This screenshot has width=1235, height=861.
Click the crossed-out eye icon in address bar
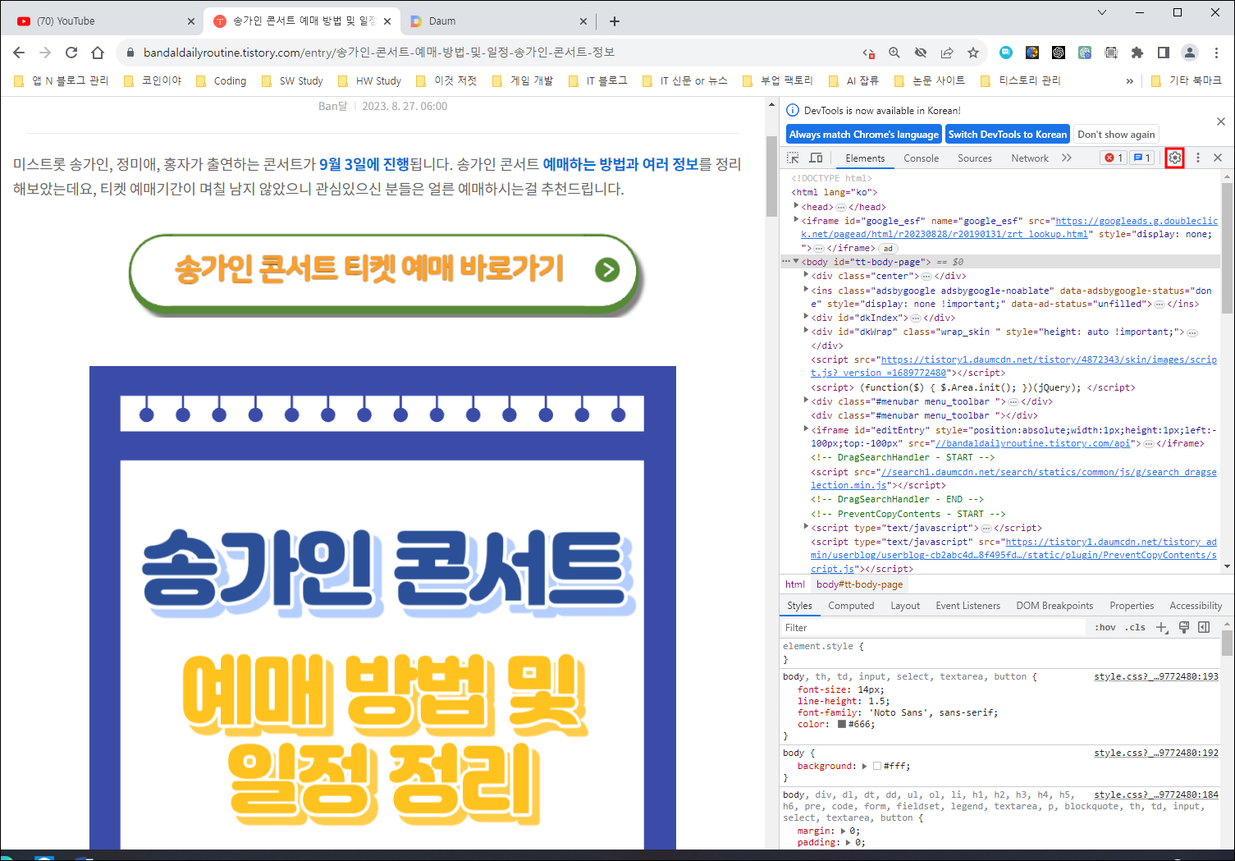(921, 53)
